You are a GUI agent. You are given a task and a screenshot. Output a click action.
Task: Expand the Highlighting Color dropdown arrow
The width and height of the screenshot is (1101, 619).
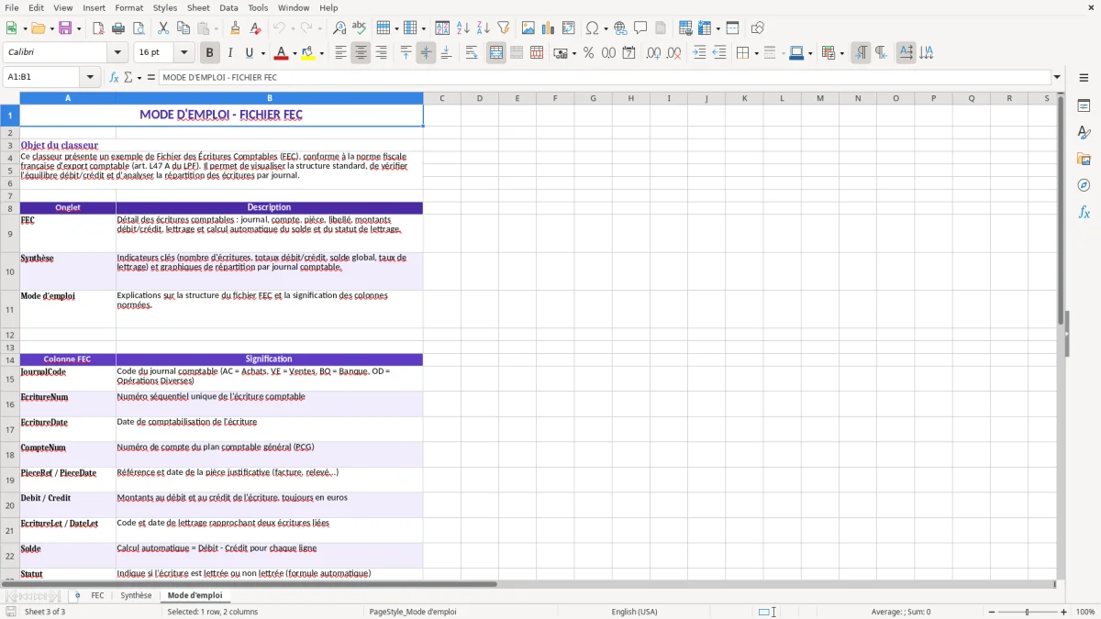[x=321, y=53]
